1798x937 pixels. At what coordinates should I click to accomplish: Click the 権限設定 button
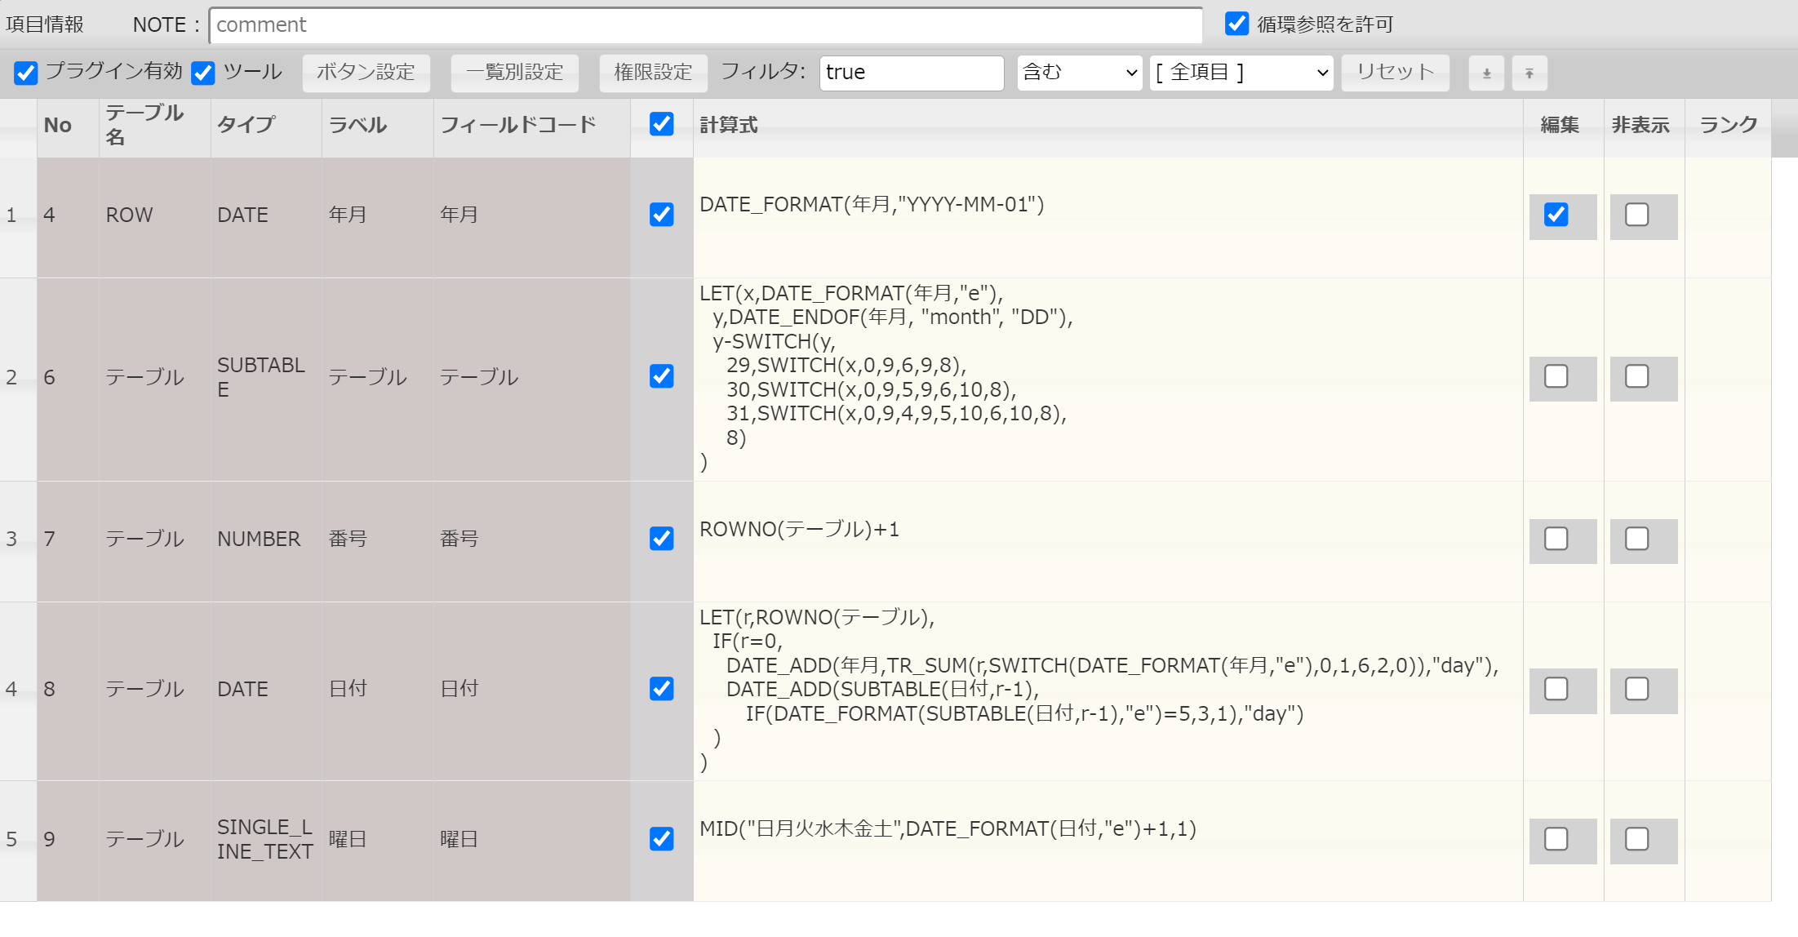(x=652, y=73)
